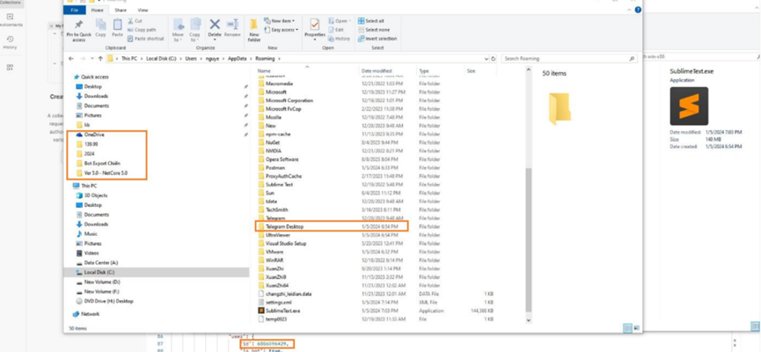
Task: Click the SublimeText.exe preview icon
Action: click(x=688, y=106)
